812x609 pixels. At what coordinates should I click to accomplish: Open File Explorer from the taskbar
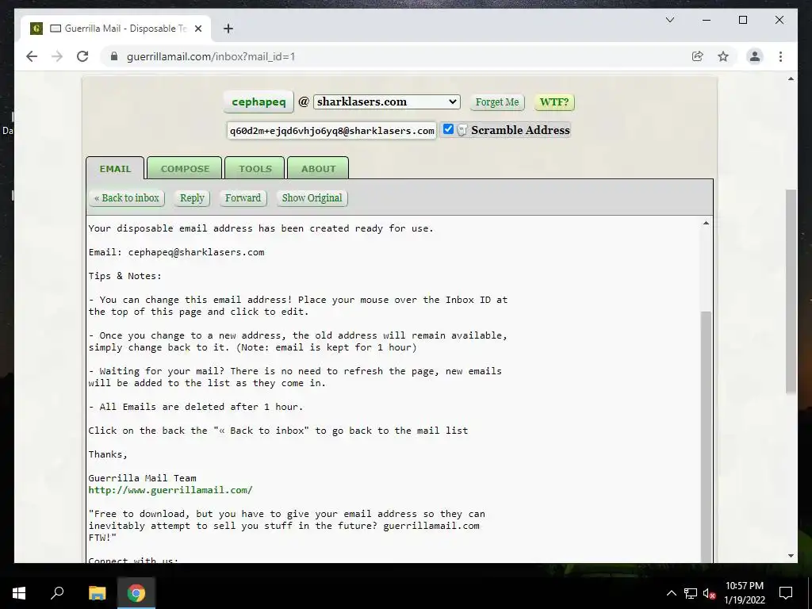click(97, 593)
